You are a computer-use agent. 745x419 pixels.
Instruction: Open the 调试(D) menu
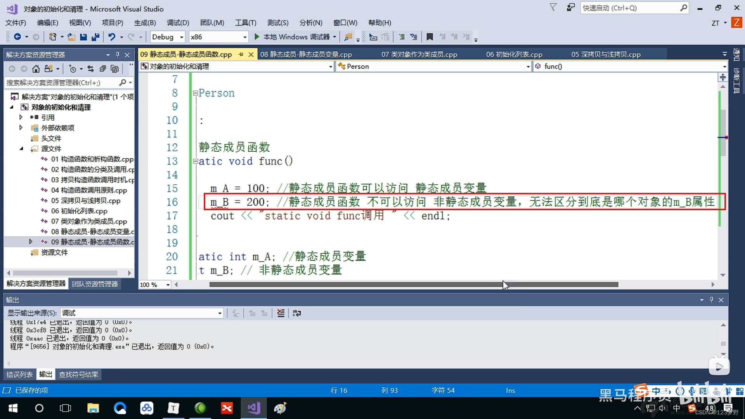[x=178, y=23]
